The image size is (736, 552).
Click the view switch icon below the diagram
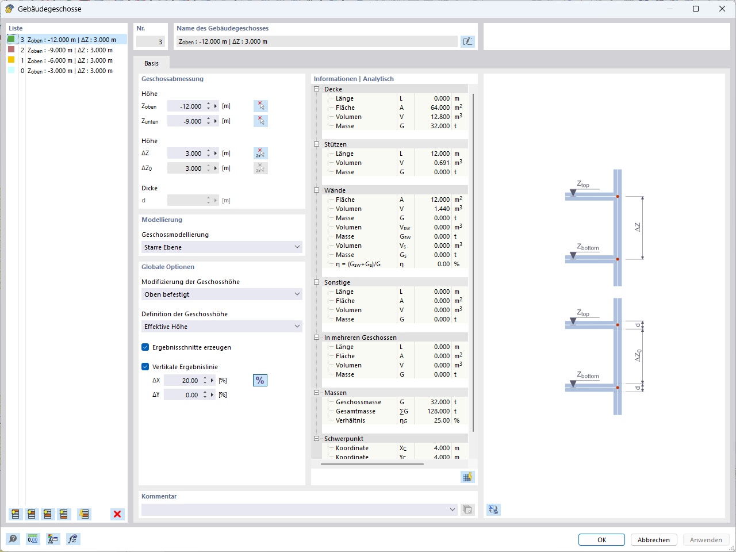click(x=493, y=509)
